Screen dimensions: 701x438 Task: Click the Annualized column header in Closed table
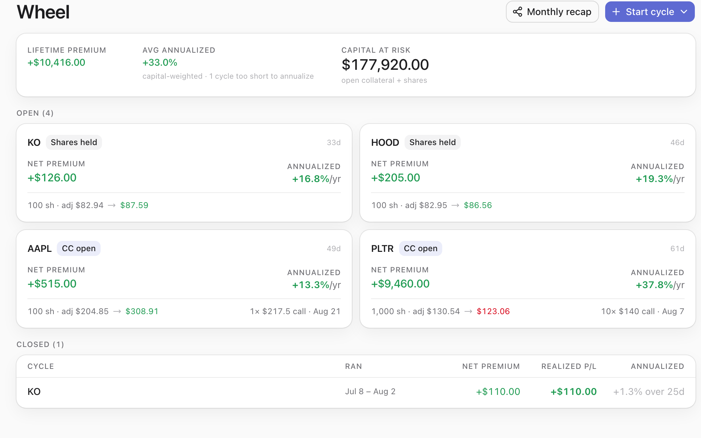(x=658, y=366)
